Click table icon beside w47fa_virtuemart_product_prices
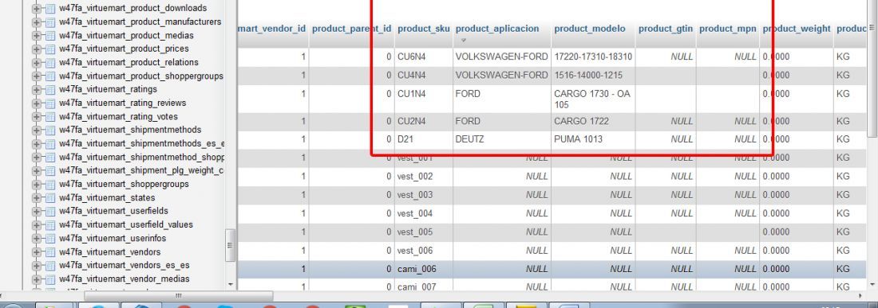878x308 pixels. pyautogui.click(x=49, y=49)
